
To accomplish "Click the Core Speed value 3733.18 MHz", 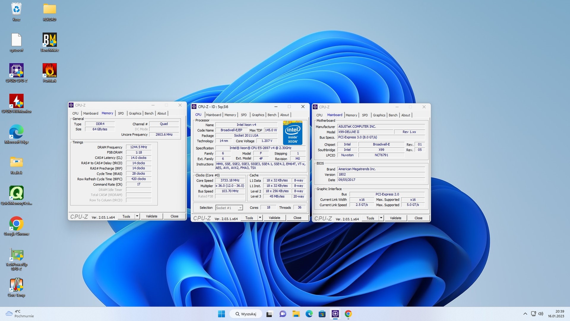I will 230,180.
